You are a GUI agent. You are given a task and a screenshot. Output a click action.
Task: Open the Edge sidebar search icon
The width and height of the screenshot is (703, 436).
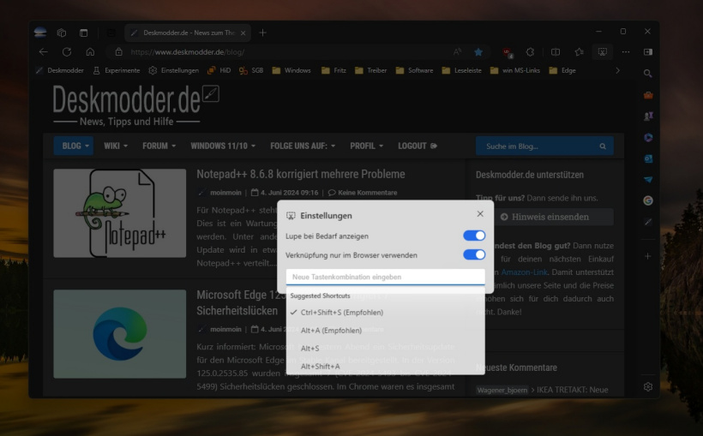648,74
